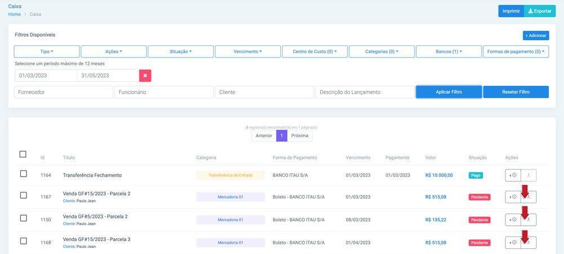Image resolution: width=564 pixels, height=254 pixels.
Task: Expand the Vencimento filter dropdown
Action: [x=248, y=51]
